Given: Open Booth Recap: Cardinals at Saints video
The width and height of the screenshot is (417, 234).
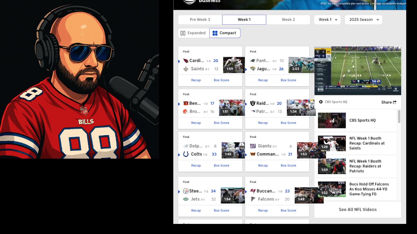Looking at the screenshot, I should pyautogui.click(x=356, y=143).
